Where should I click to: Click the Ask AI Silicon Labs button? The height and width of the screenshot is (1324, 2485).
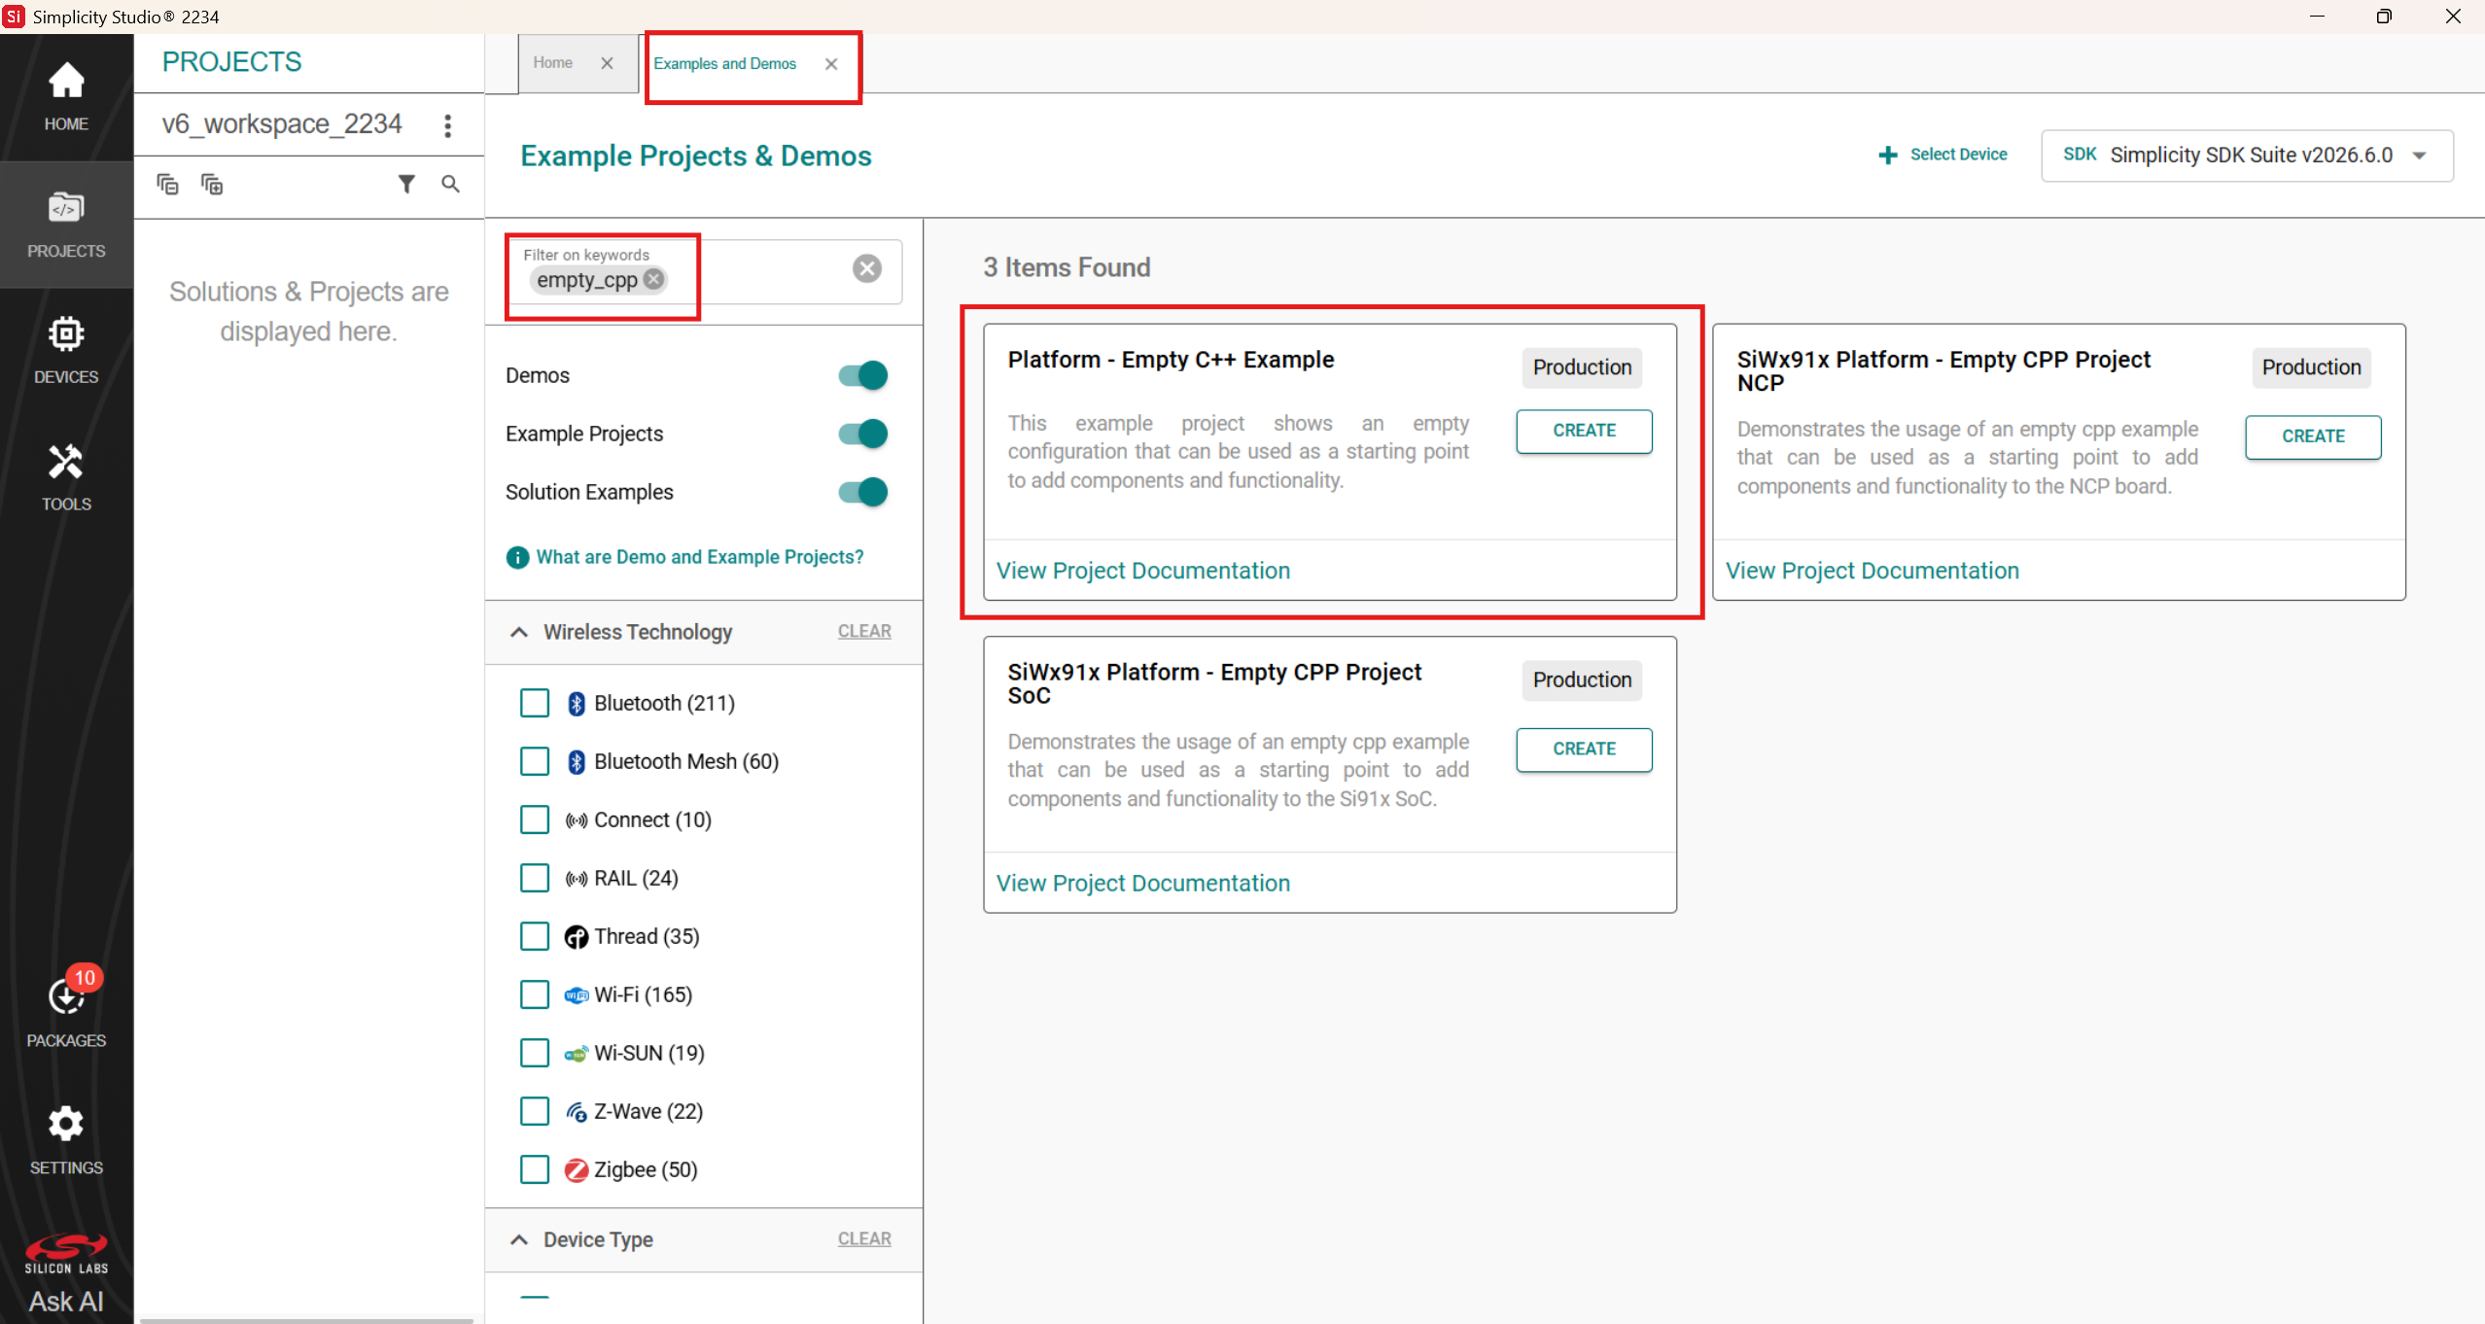coord(66,1273)
